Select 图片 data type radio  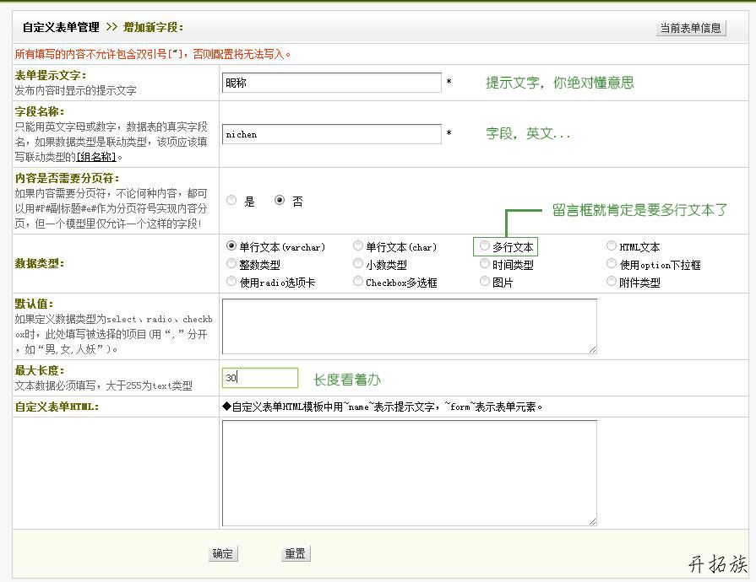pos(485,281)
